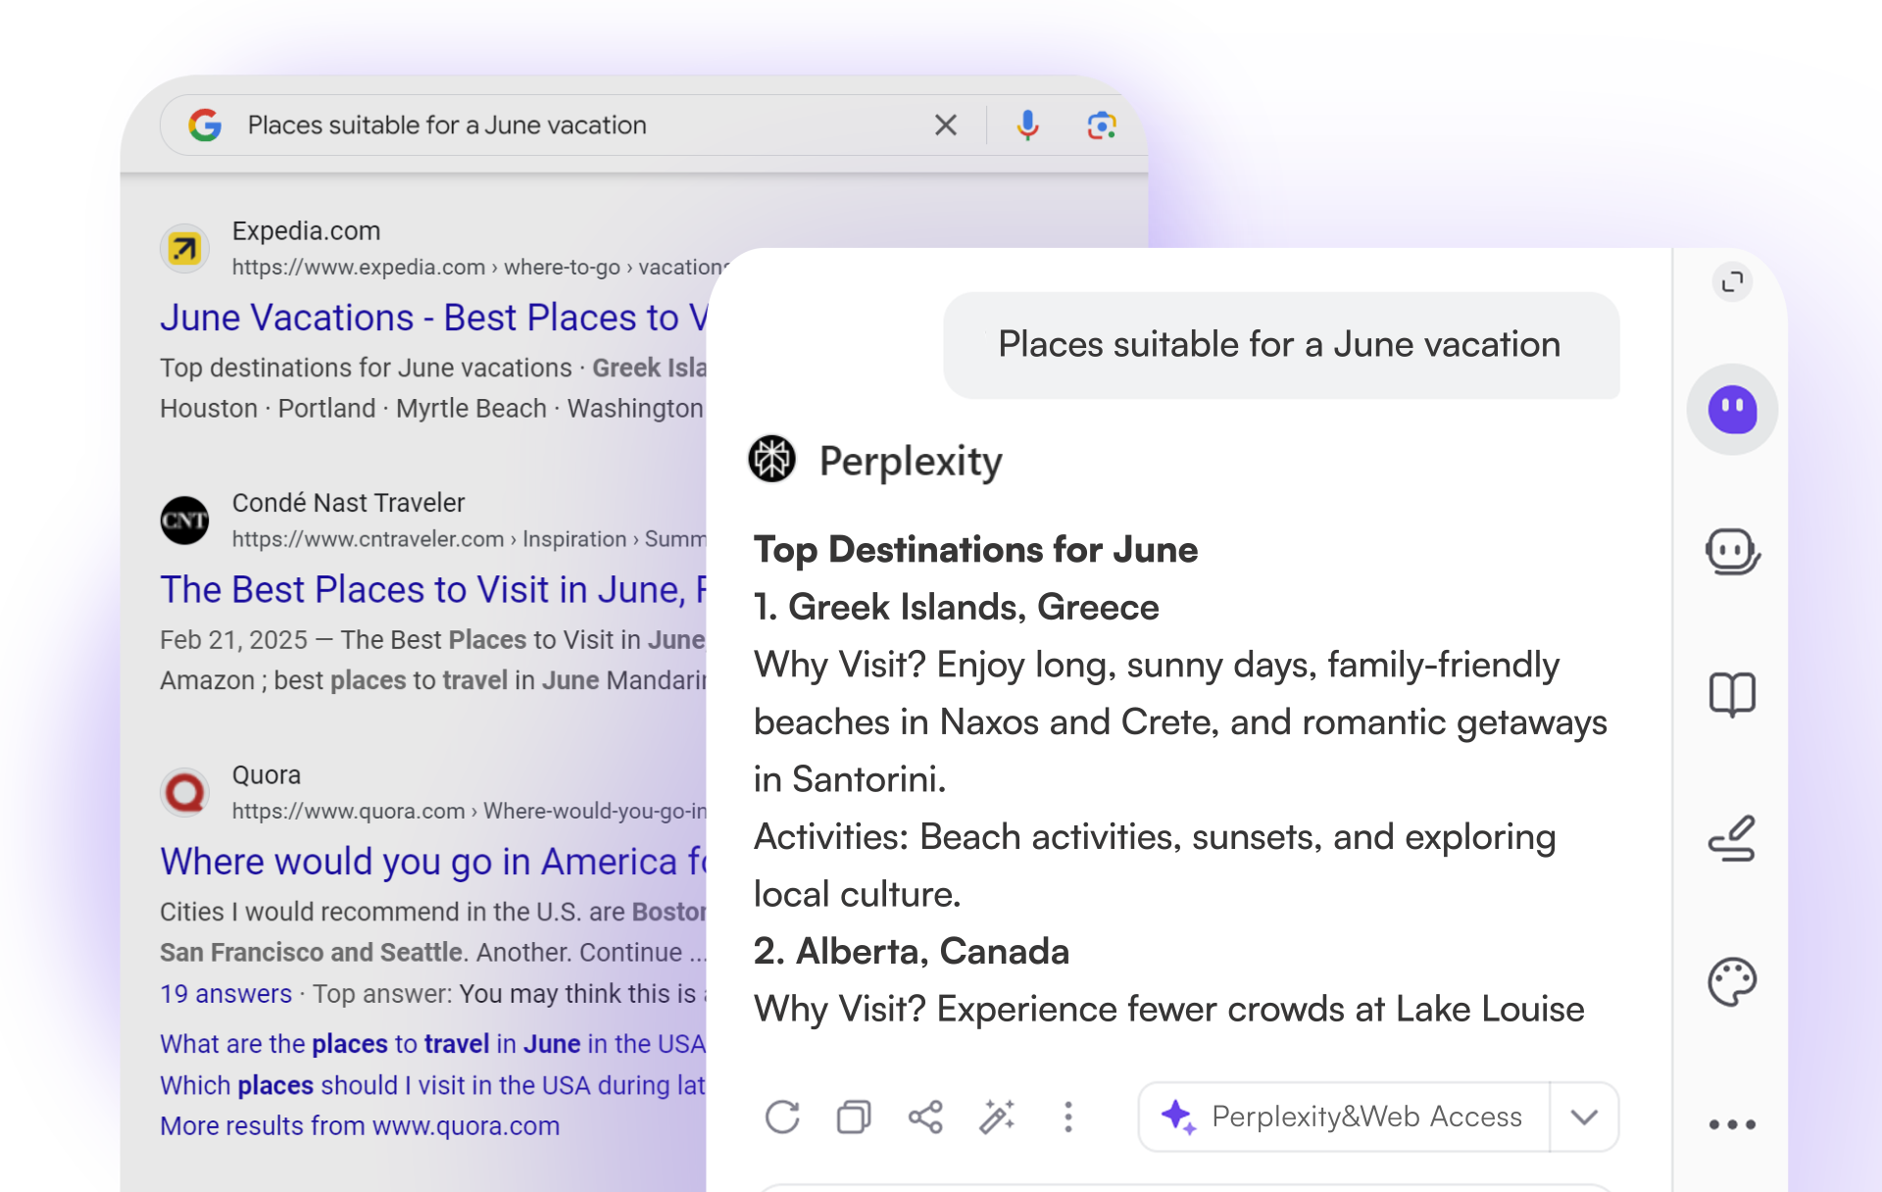Start voice search with the microphone icon
Screen dimensions: 1882x1192
(x=1027, y=125)
